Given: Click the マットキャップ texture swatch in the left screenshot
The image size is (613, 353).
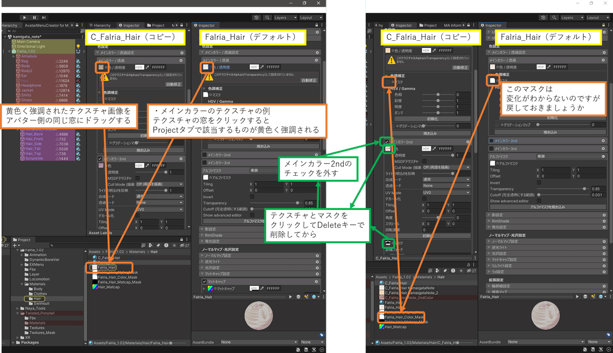Looking at the screenshot, I should 209,288.
